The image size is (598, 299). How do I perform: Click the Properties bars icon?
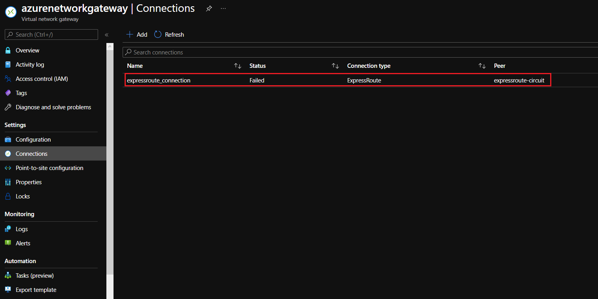pos(8,182)
